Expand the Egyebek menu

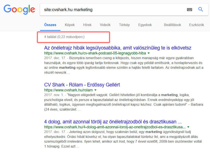point(145,25)
